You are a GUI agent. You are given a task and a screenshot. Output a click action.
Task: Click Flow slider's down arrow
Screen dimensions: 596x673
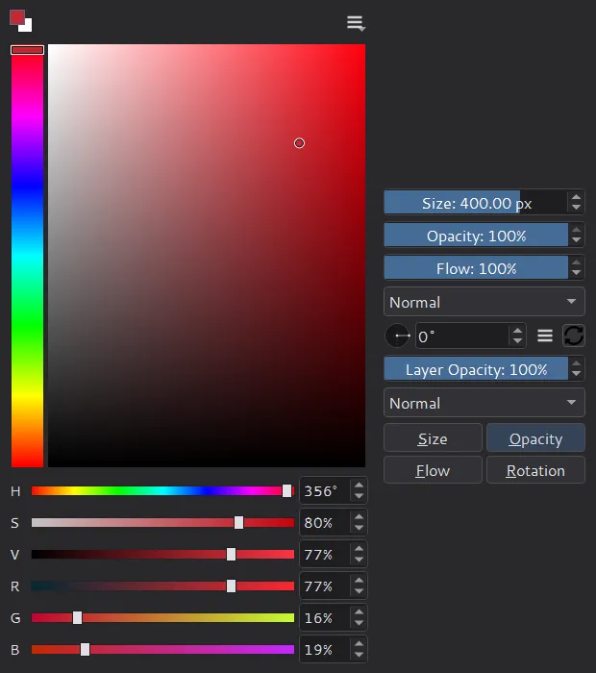point(576,273)
